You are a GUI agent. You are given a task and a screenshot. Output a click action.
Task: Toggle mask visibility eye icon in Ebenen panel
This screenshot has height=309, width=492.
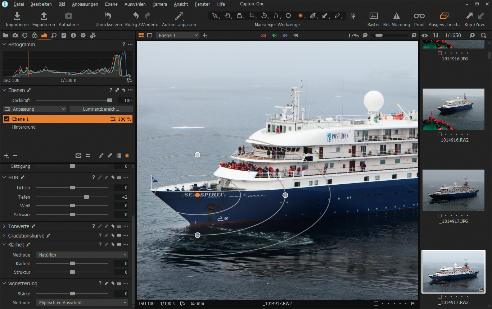click(x=78, y=156)
